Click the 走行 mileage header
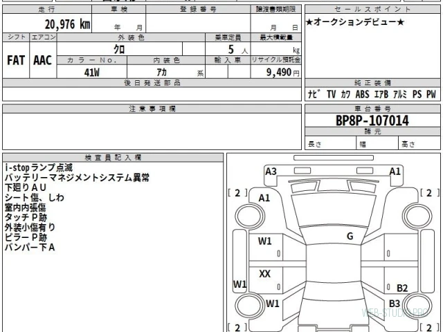The width and height of the screenshot is (443, 332). click(46, 9)
